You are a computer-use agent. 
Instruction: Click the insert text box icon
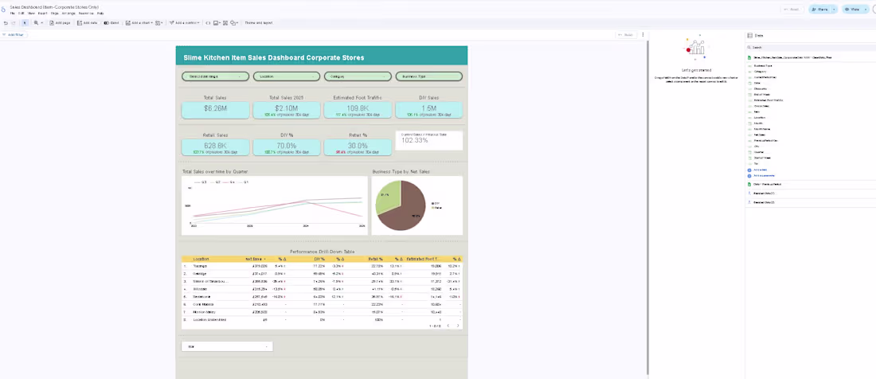click(225, 23)
